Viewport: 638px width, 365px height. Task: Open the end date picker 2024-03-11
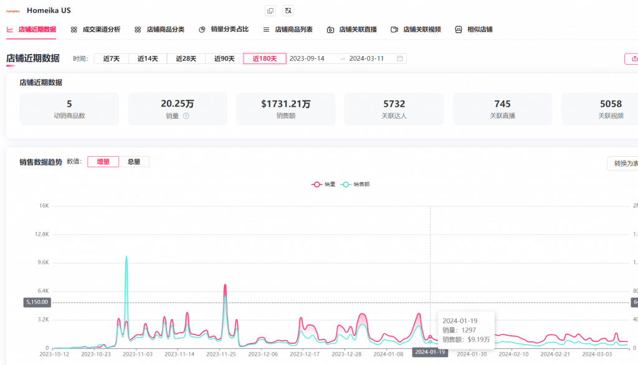pos(366,58)
